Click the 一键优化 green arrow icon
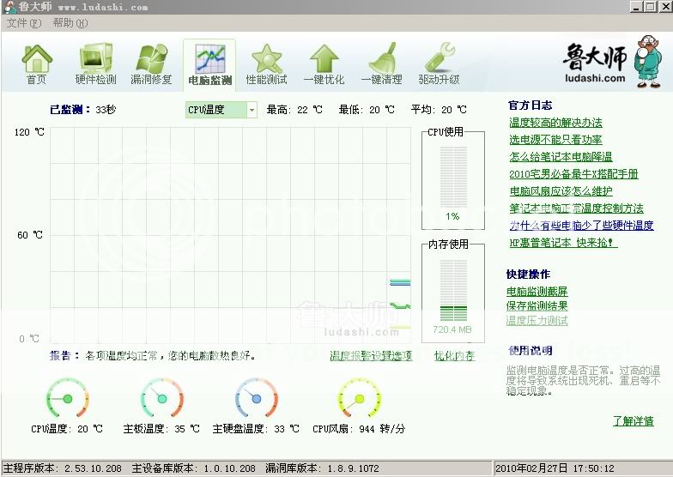The image size is (673, 477). (x=324, y=60)
